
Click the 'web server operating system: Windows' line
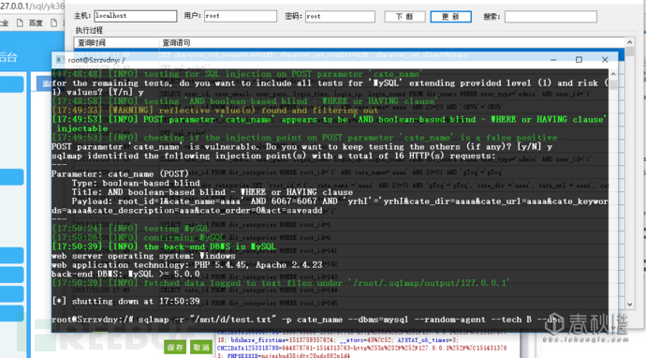[143, 256]
